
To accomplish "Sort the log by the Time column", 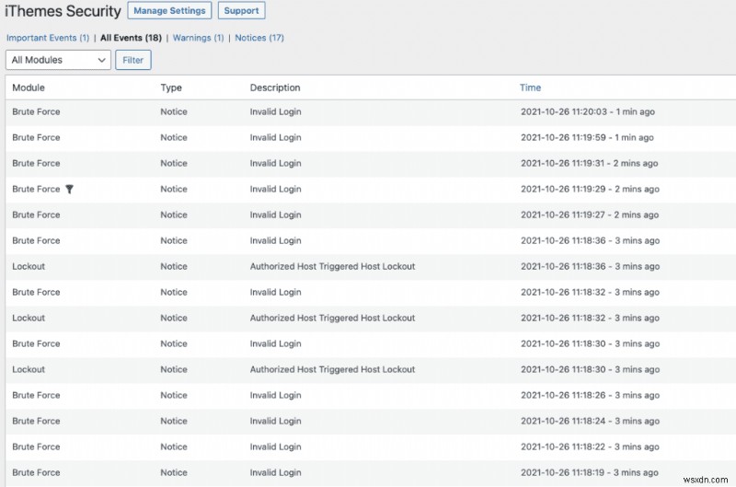I will point(530,87).
